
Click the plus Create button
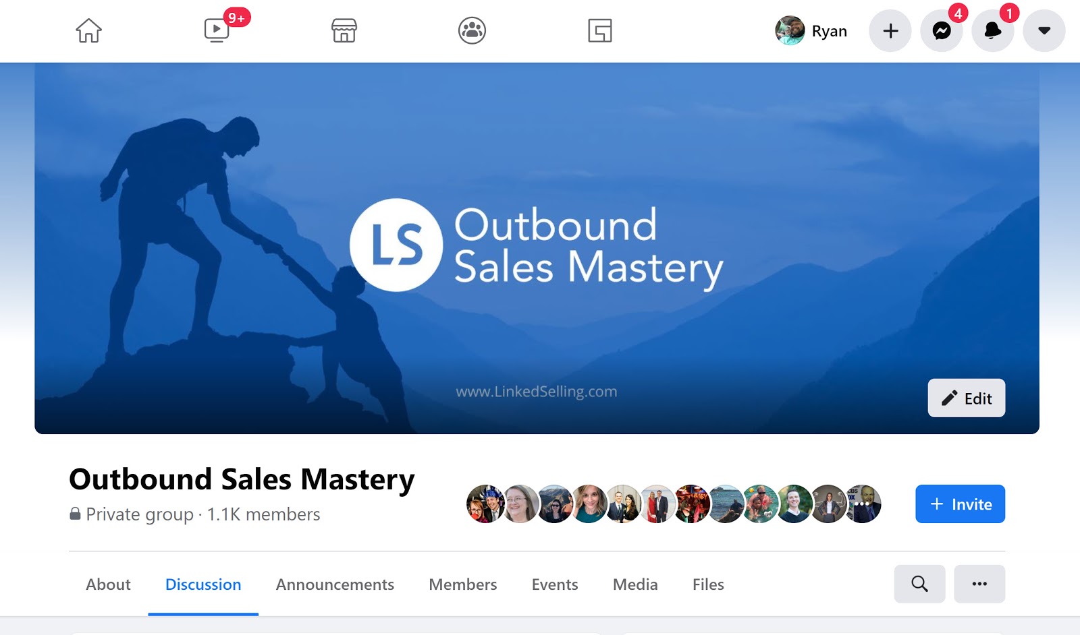(x=890, y=31)
